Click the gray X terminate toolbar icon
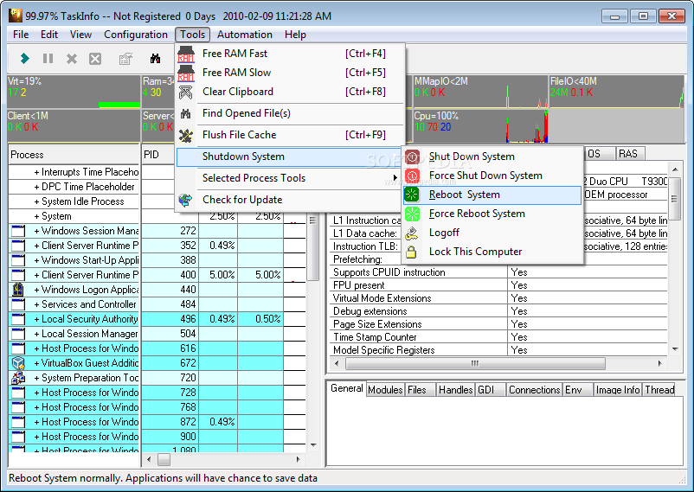This screenshot has height=492, width=694. click(72, 59)
